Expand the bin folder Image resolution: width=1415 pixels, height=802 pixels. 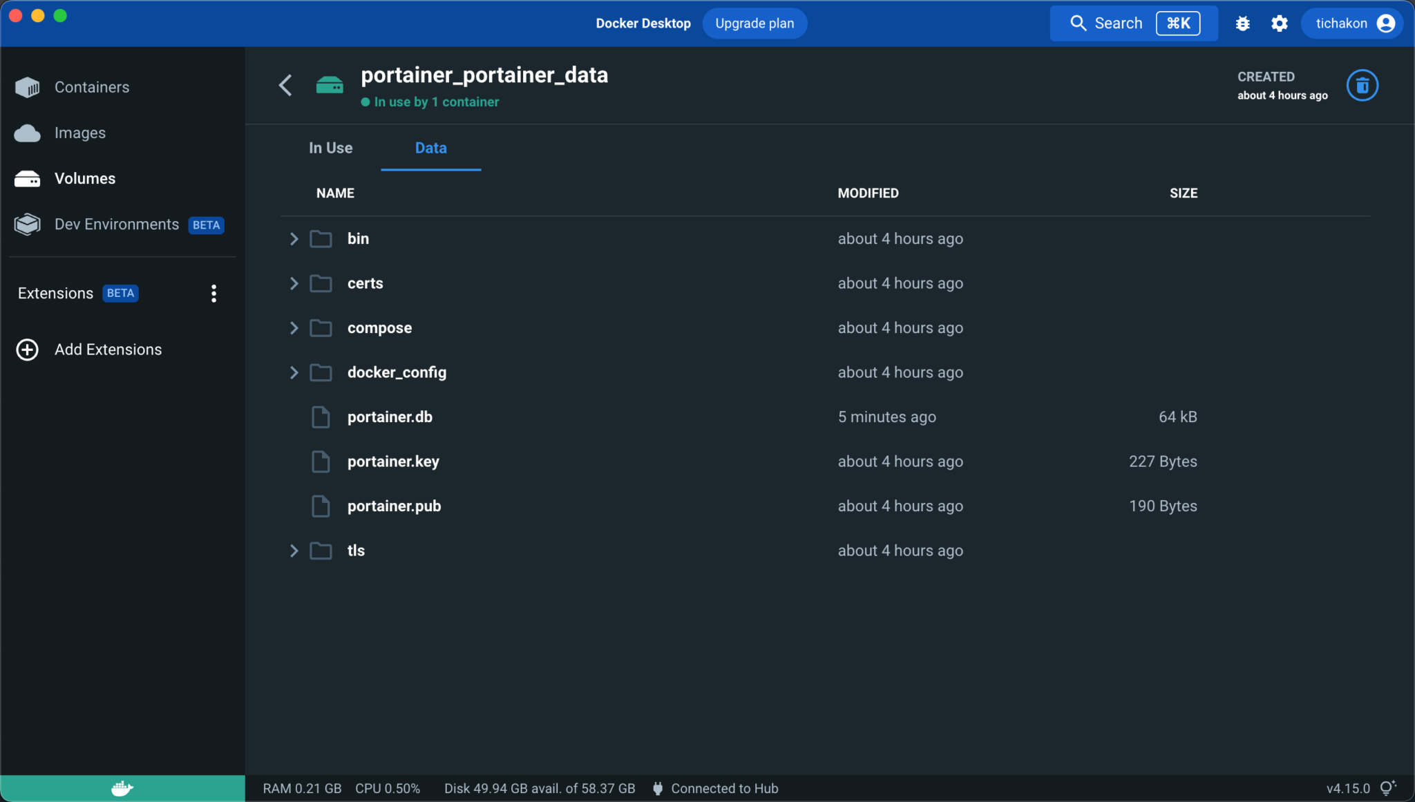point(294,238)
